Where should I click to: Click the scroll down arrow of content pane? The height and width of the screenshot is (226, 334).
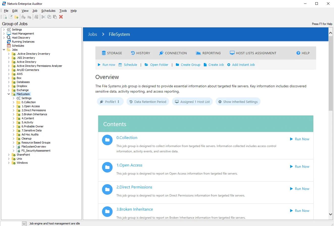pyautogui.click(x=331, y=214)
